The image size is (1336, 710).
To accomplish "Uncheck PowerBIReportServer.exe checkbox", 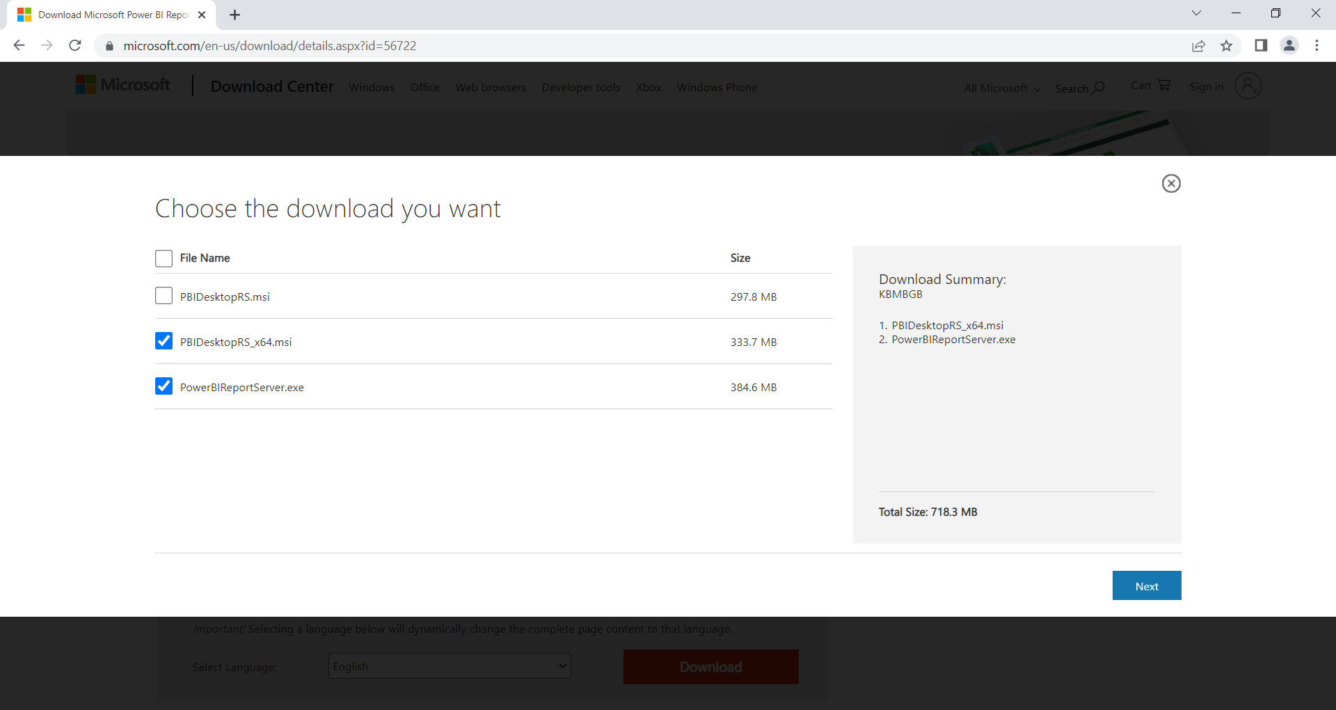I will pyautogui.click(x=164, y=386).
